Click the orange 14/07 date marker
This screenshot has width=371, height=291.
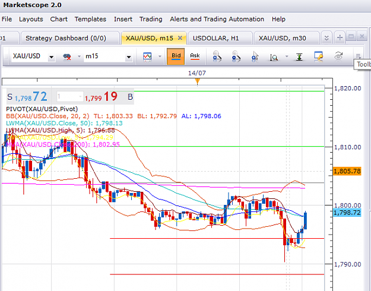pyautogui.click(x=197, y=81)
